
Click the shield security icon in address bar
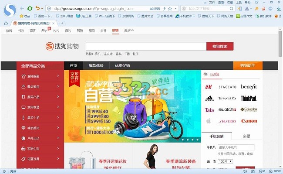click(49, 8)
